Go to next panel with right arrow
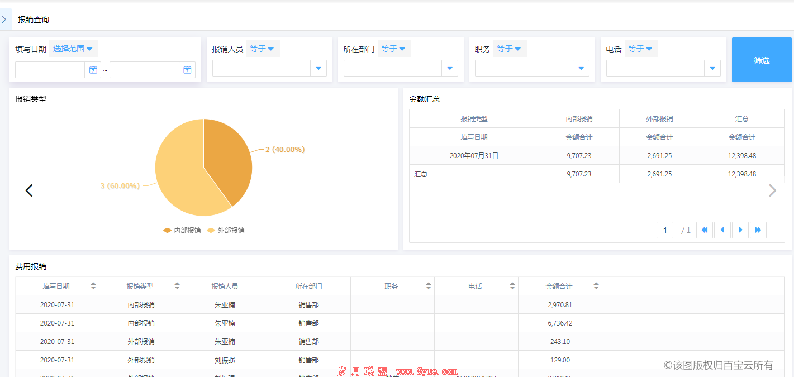Viewport: 794px width, 377px height. (773, 190)
